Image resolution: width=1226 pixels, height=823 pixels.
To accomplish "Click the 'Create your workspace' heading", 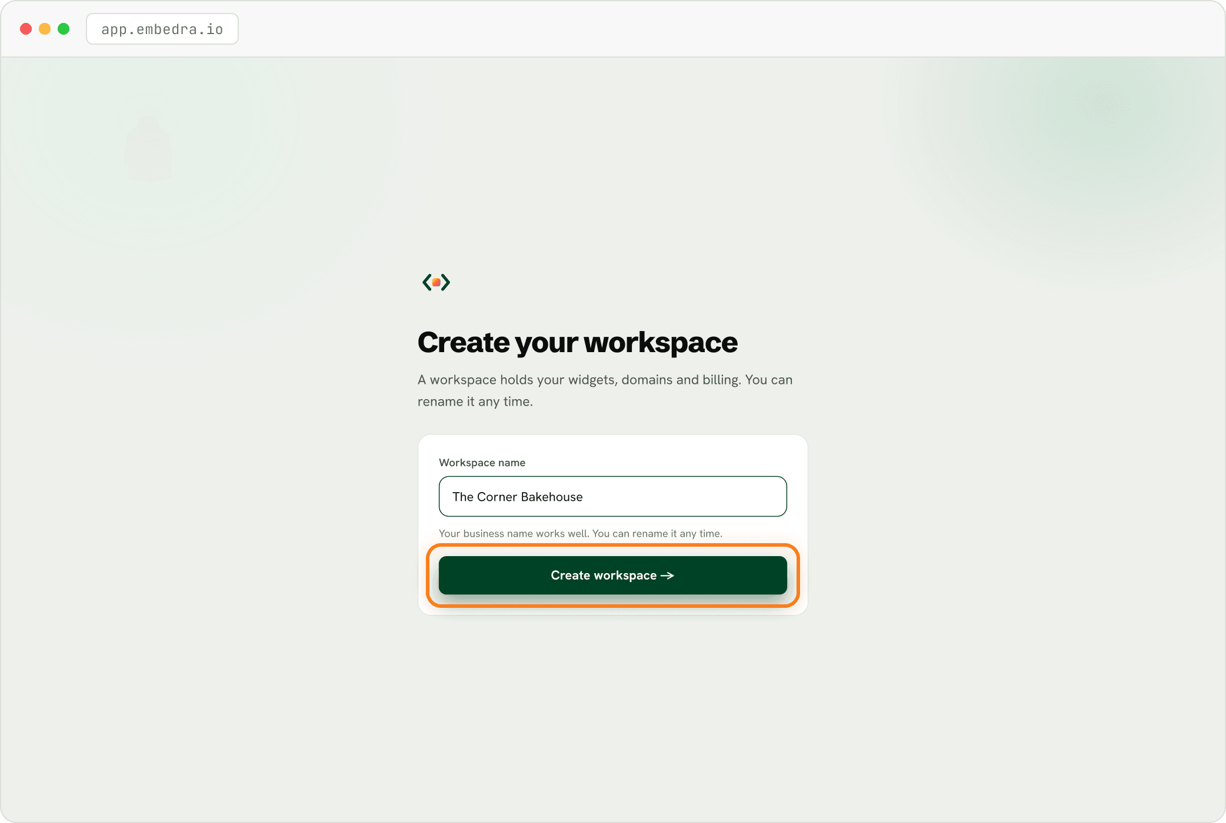I will pos(577,342).
